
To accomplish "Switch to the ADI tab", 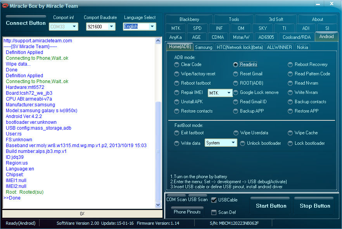I will click(x=306, y=28).
